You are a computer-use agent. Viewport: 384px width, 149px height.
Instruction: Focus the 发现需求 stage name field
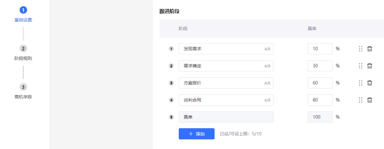(226, 49)
